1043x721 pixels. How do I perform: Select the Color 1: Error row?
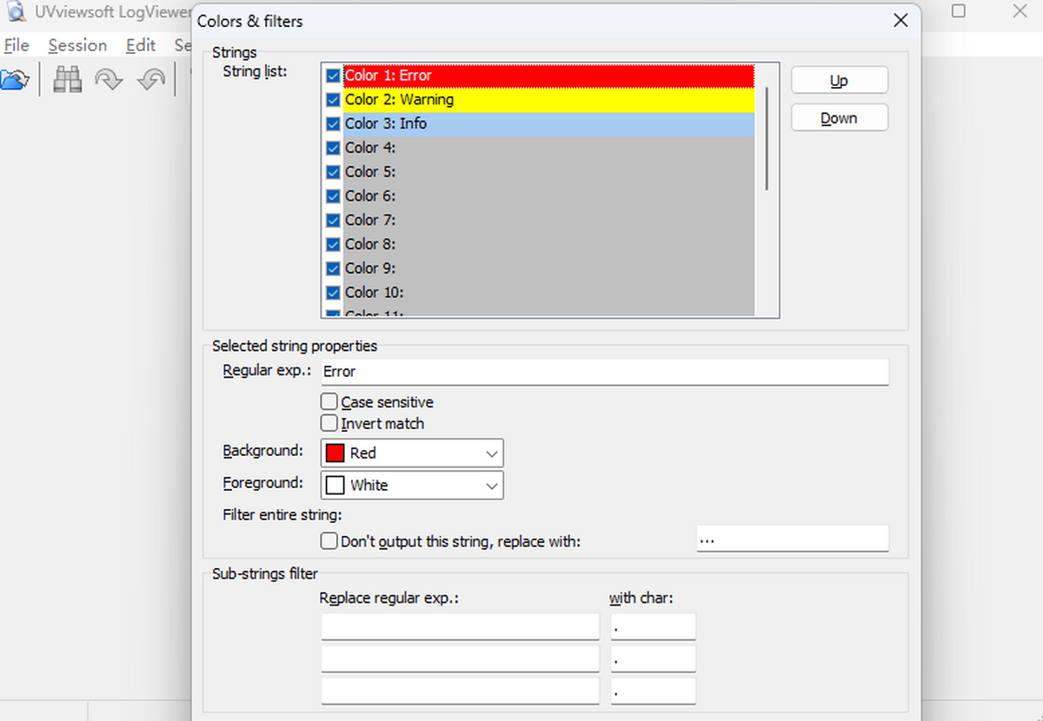click(548, 76)
